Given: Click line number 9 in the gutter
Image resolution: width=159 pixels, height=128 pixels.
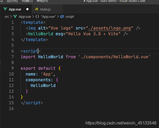Looking at the screenshot, I should pyautogui.click(x=13, y=68).
